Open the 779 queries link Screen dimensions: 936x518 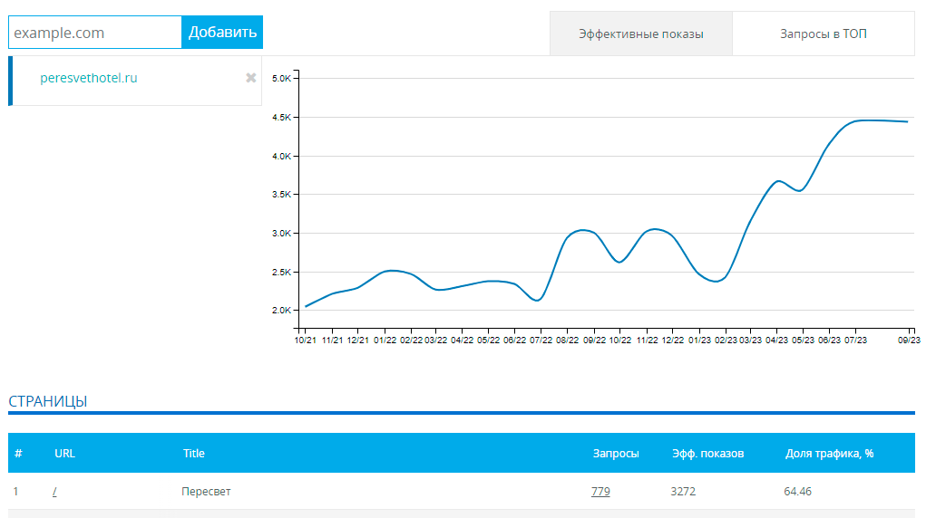pyautogui.click(x=600, y=491)
